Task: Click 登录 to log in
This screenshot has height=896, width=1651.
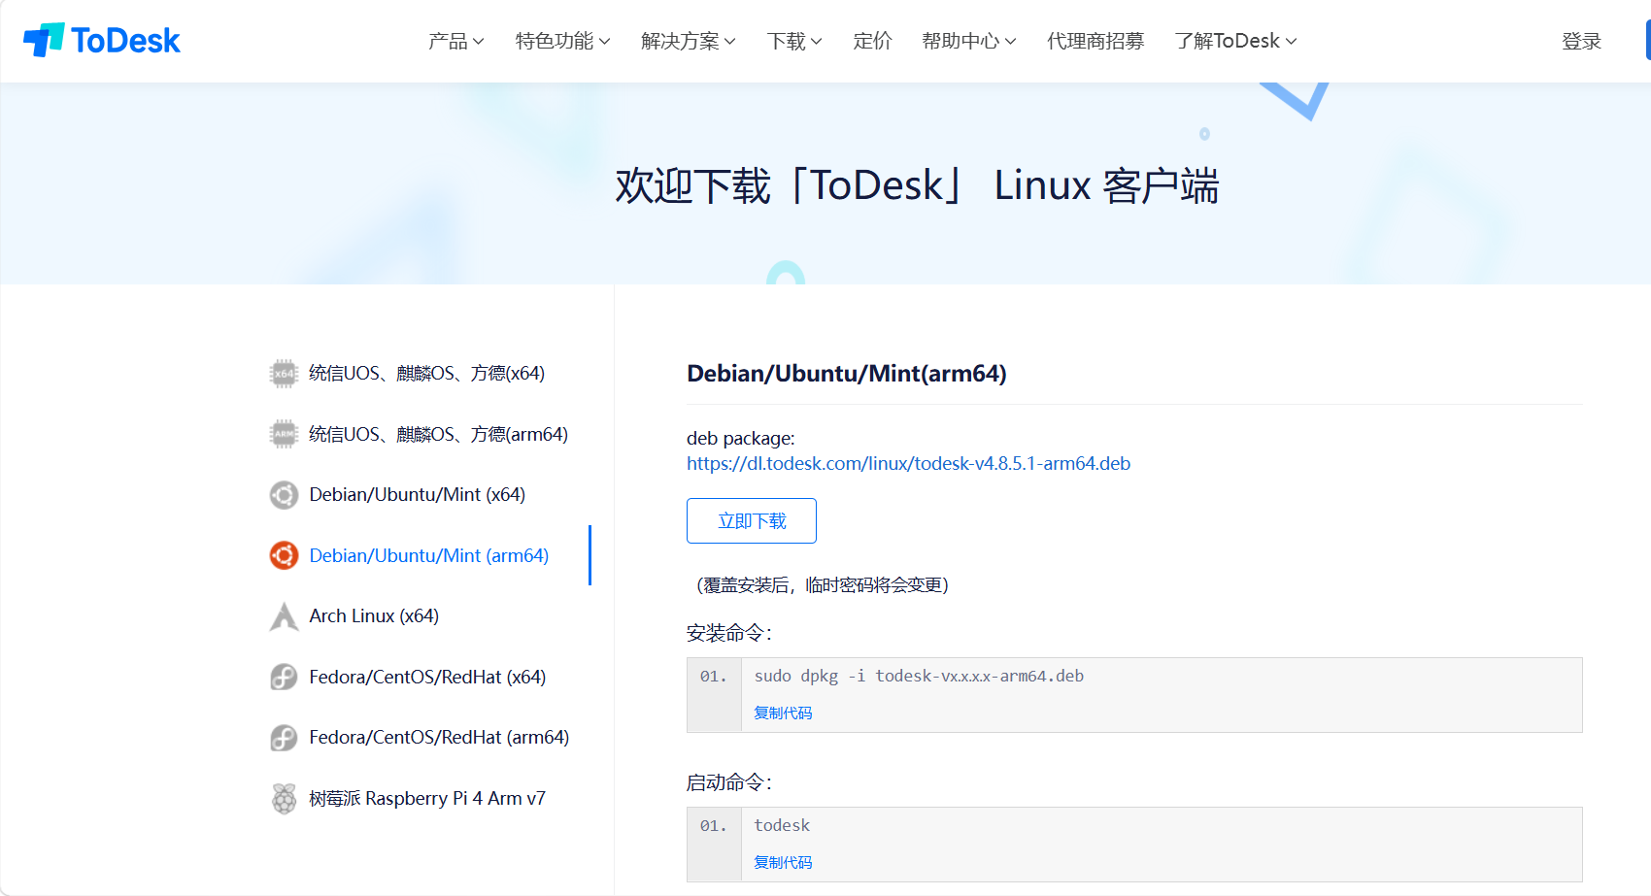Action: (1581, 41)
